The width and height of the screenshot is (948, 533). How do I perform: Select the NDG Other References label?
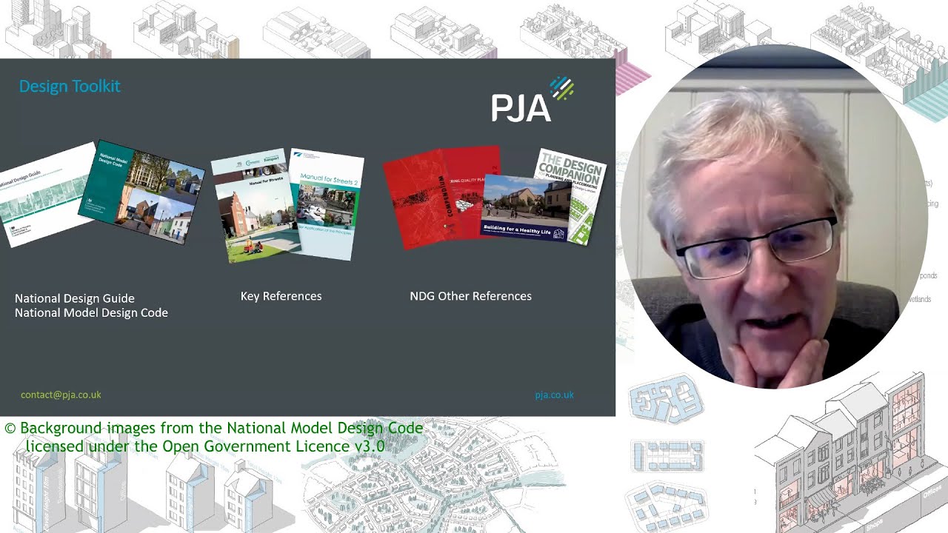(x=471, y=296)
